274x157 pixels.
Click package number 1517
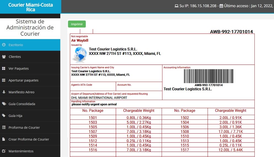[x=185, y=150]
